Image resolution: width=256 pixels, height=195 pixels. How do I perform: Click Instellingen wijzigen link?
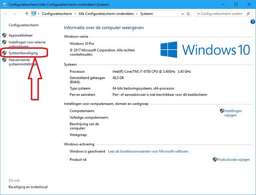[233, 113]
